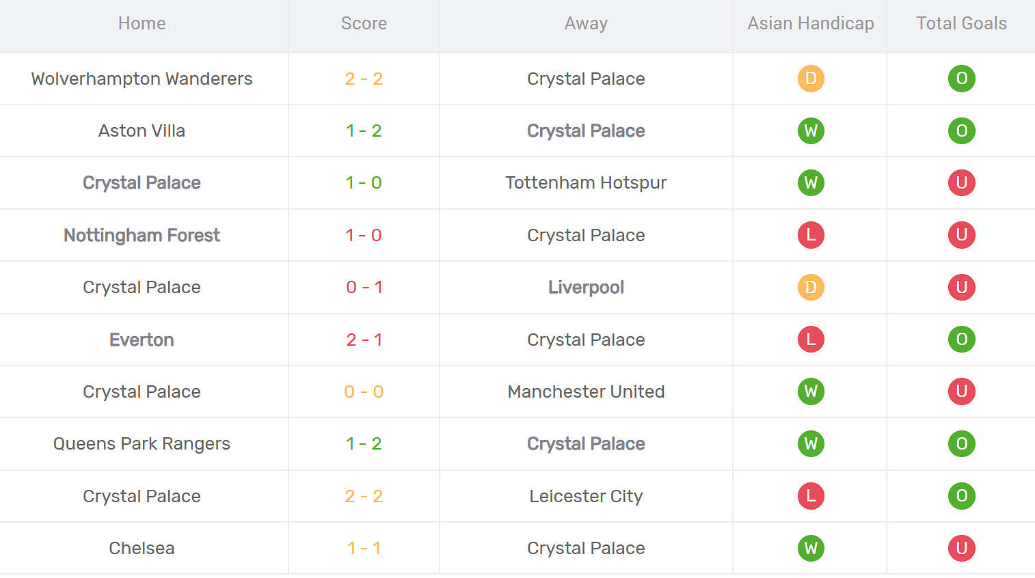
Task: Click the Total Goals column header
Action: [x=961, y=23]
